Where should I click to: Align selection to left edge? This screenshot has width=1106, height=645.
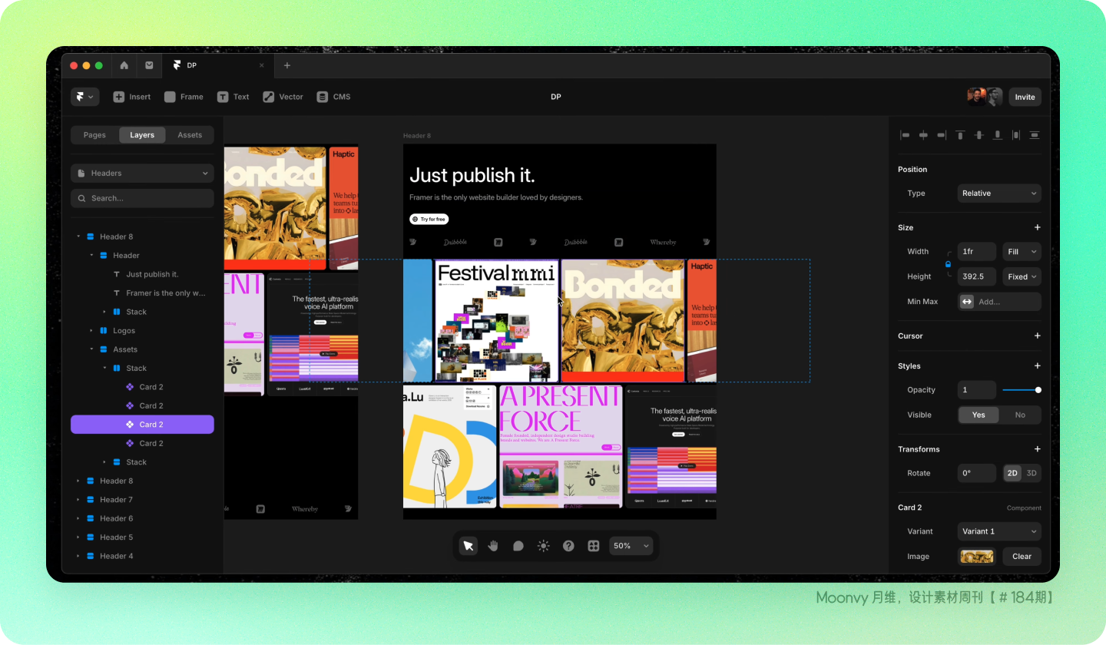click(905, 135)
